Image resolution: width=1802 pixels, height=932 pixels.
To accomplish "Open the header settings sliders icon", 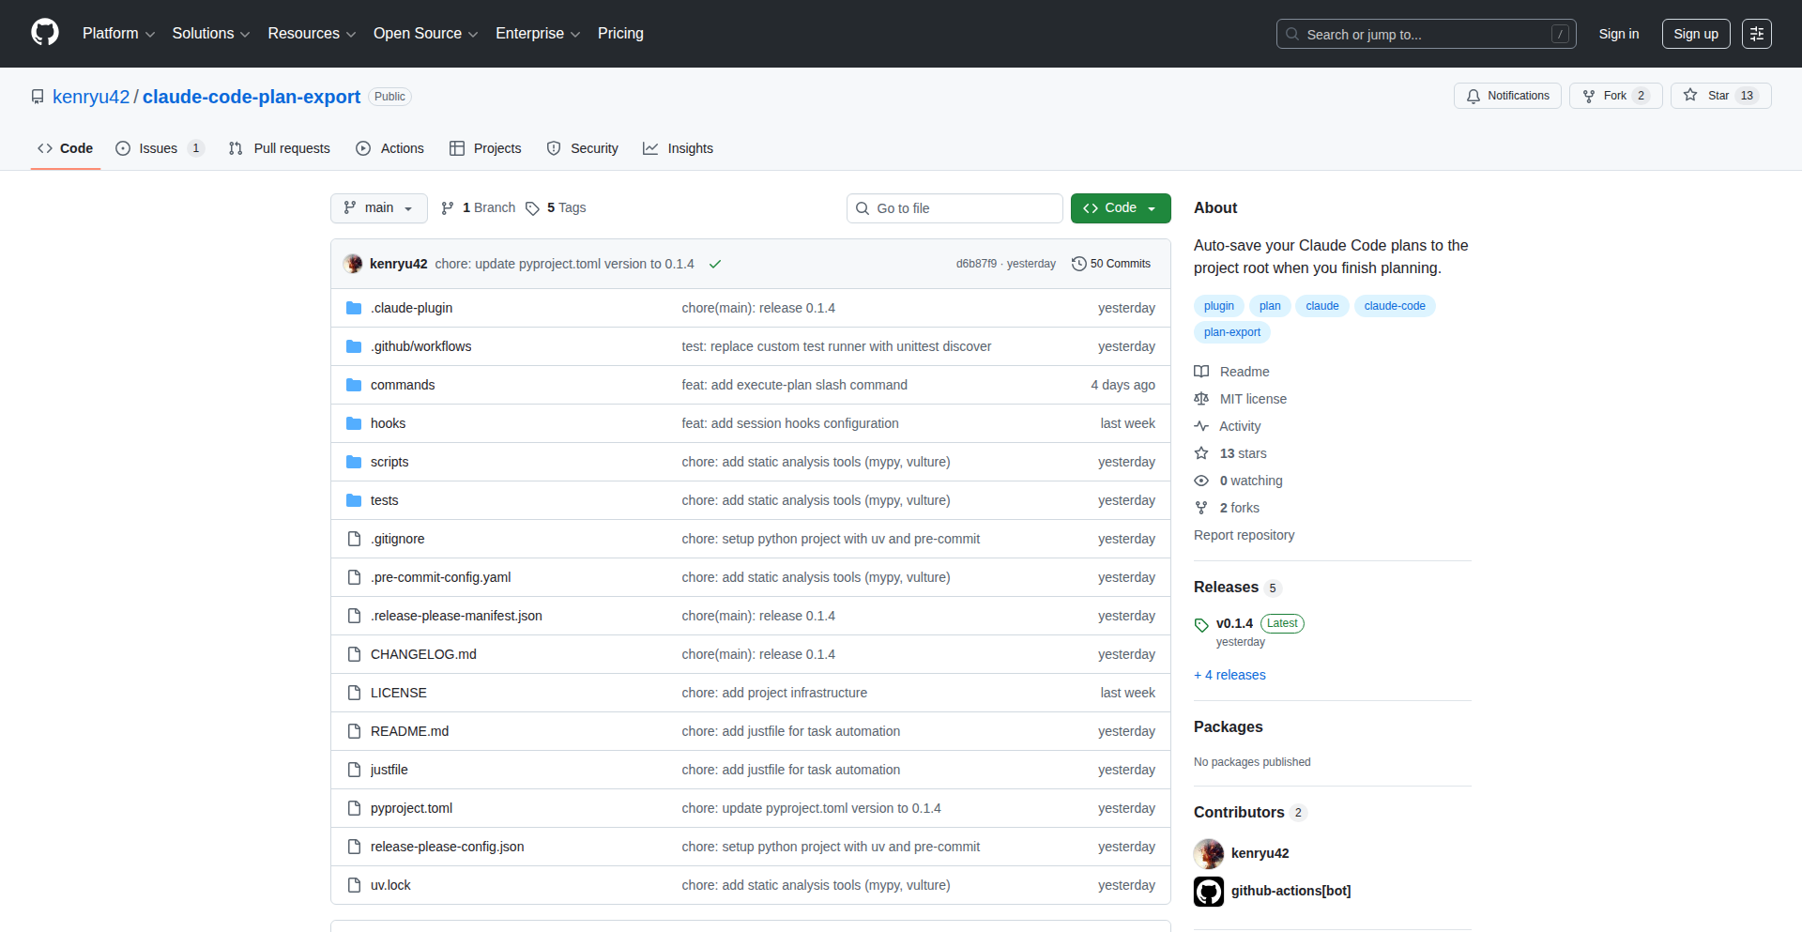I will point(1756,34).
